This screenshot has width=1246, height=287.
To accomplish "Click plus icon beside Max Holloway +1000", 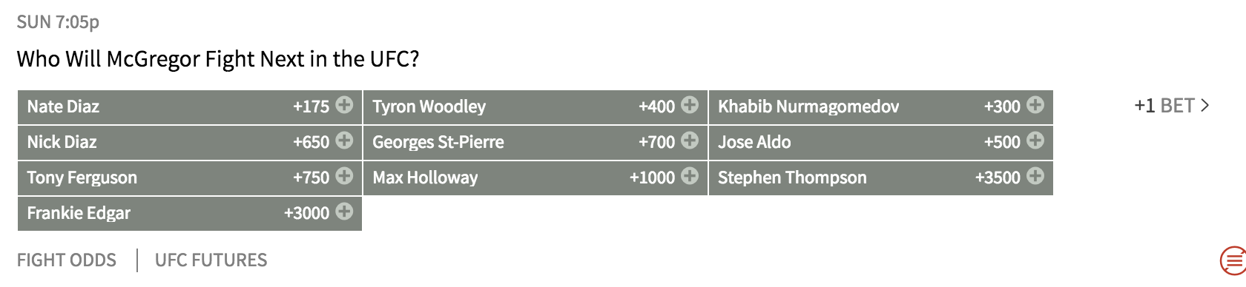I will [x=690, y=176].
